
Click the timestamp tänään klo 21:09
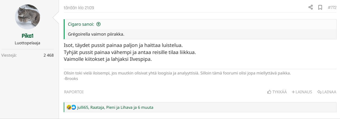(x=79, y=8)
